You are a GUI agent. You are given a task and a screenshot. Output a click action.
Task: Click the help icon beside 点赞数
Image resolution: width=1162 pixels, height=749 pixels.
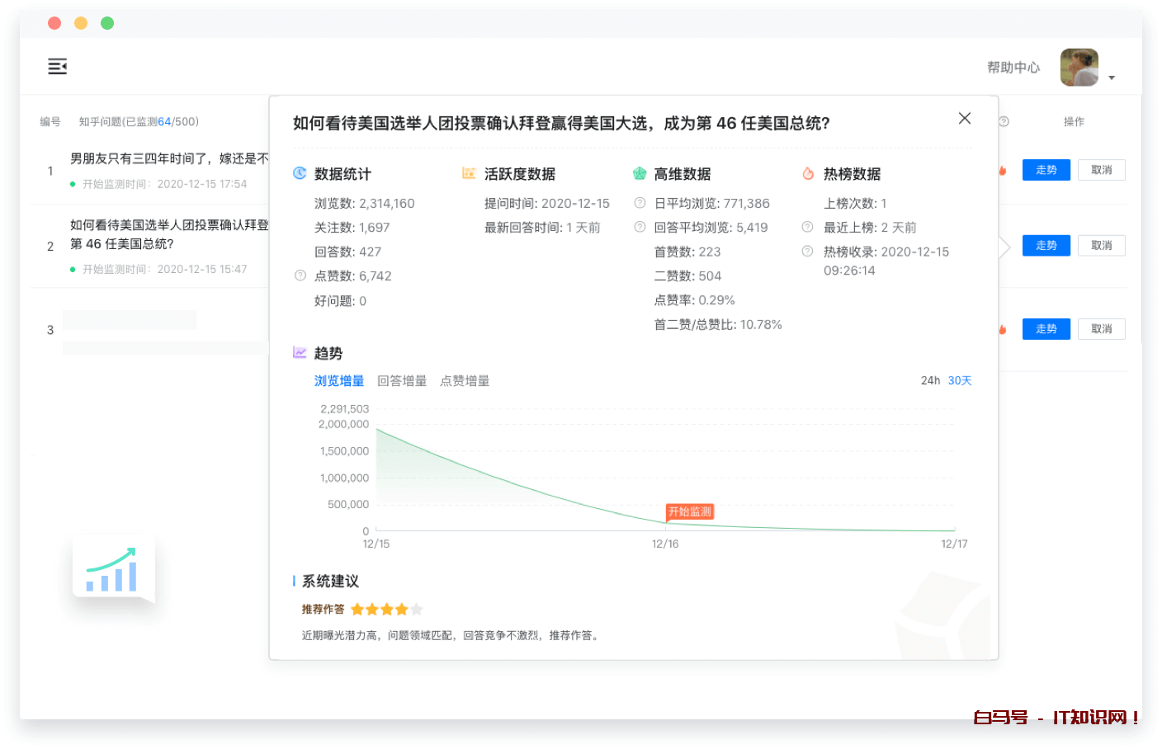click(x=300, y=276)
